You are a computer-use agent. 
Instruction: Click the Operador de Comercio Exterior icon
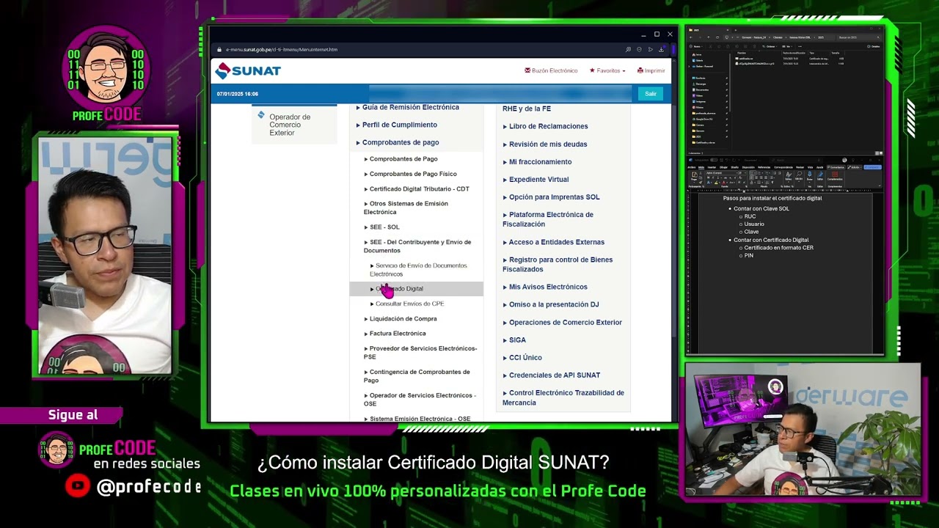click(261, 115)
